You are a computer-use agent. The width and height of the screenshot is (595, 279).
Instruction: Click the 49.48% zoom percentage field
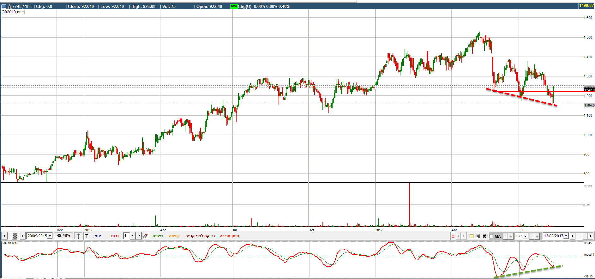[63, 236]
